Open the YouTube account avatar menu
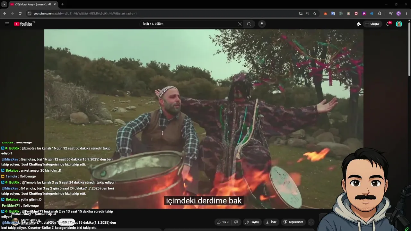This screenshot has height=231, width=411. pyautogui.click(x=399, y=24)
